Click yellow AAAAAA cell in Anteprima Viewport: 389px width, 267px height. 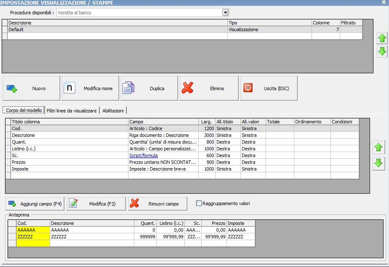[33, 230]
